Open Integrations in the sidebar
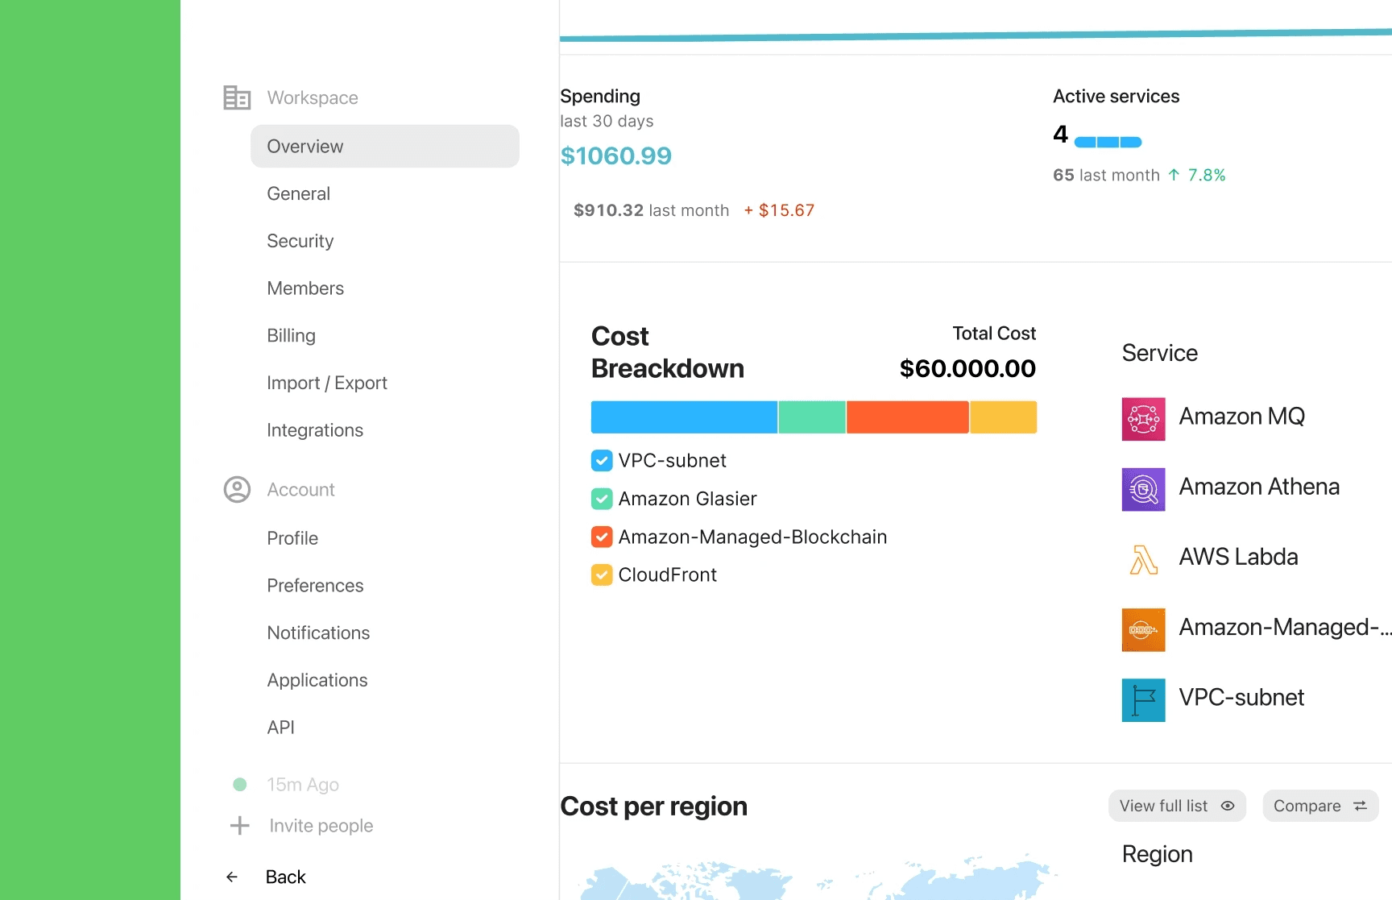 315,430
